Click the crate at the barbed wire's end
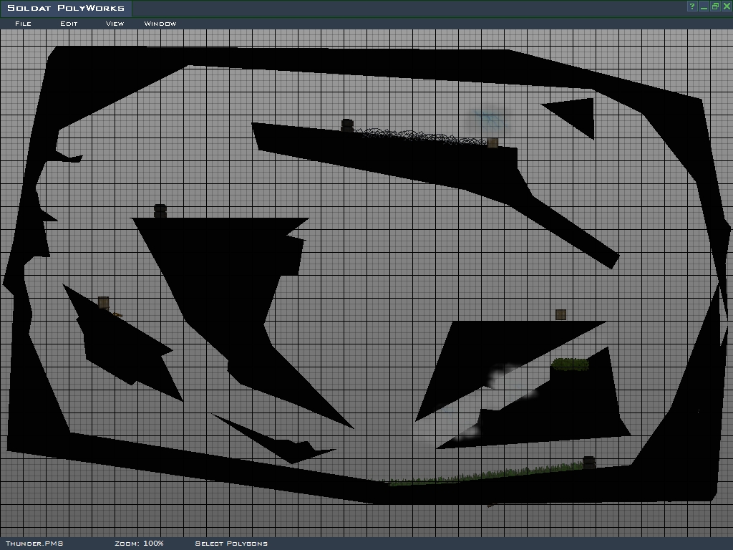733x550 pixels. (492, 143)
